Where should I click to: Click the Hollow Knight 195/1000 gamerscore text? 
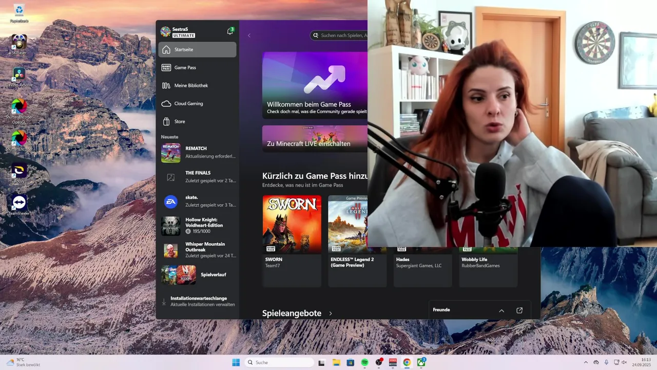(201, 232)
